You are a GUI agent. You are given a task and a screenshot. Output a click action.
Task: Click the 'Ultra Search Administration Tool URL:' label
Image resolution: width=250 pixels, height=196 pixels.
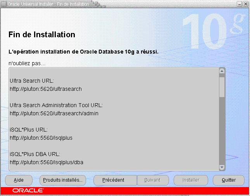(x=56, y=105)
